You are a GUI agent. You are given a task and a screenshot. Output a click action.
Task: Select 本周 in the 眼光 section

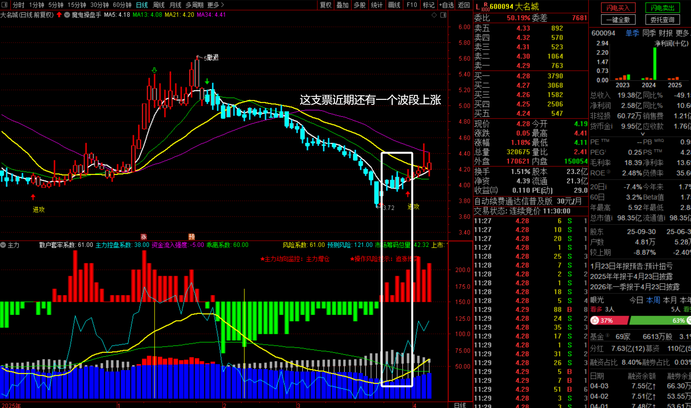click(653, 300)
